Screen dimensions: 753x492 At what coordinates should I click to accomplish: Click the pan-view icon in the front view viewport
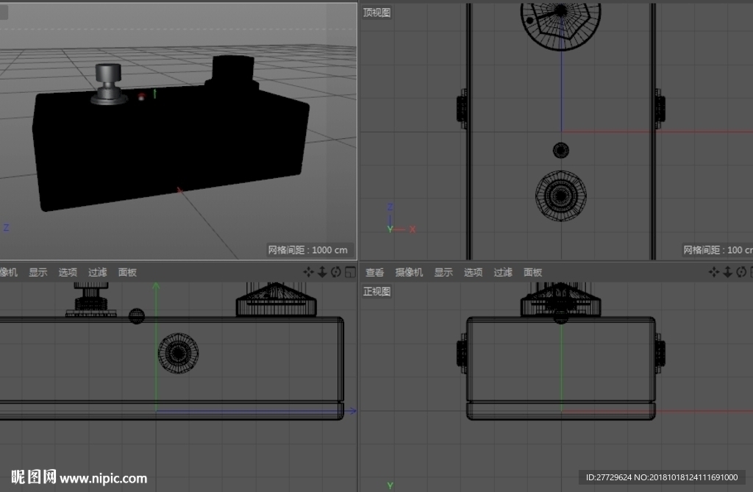pyautogui.click(x=713, y=272)
